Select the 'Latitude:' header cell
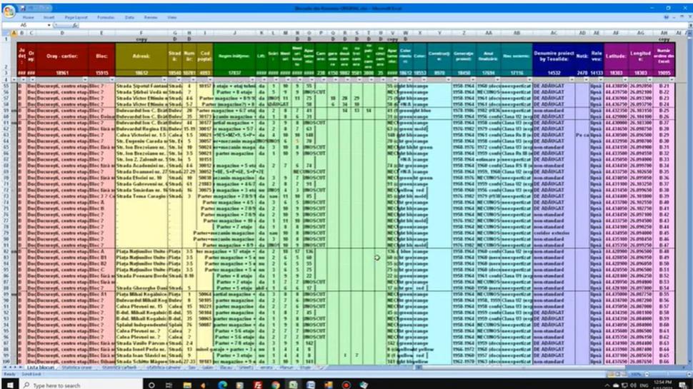The width and height of the screenshot is (693, 389). coord(616,56)
